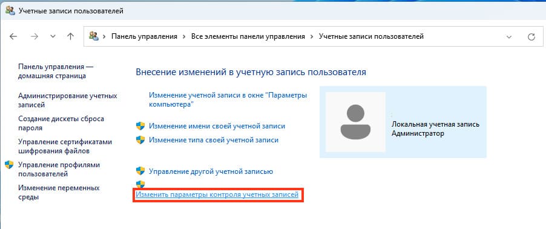Click shield icon beside 'Изменение типа своей учетной записи'
Image resolution: width=546 pixels, height=229 pixels.
[140, 140]
